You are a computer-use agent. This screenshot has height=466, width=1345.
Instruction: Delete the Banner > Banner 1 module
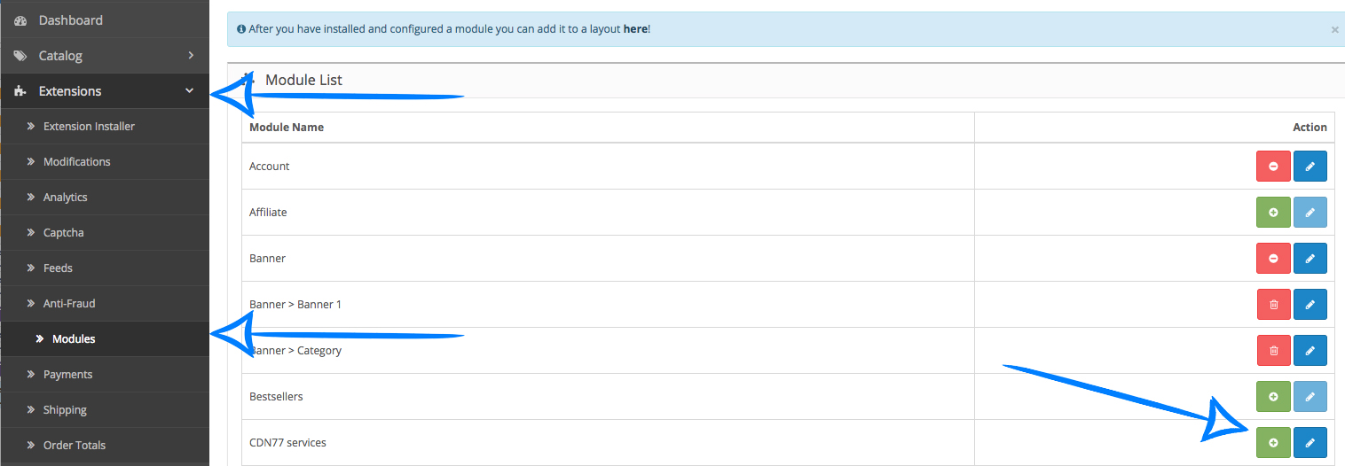[1273, 305]
